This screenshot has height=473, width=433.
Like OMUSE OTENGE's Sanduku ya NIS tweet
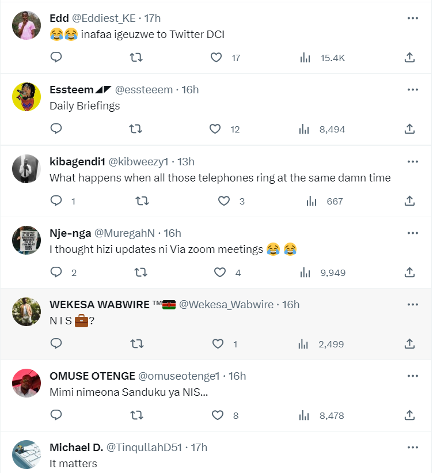216,415
